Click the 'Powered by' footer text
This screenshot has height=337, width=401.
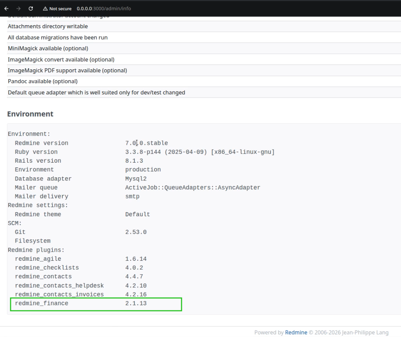269,332
